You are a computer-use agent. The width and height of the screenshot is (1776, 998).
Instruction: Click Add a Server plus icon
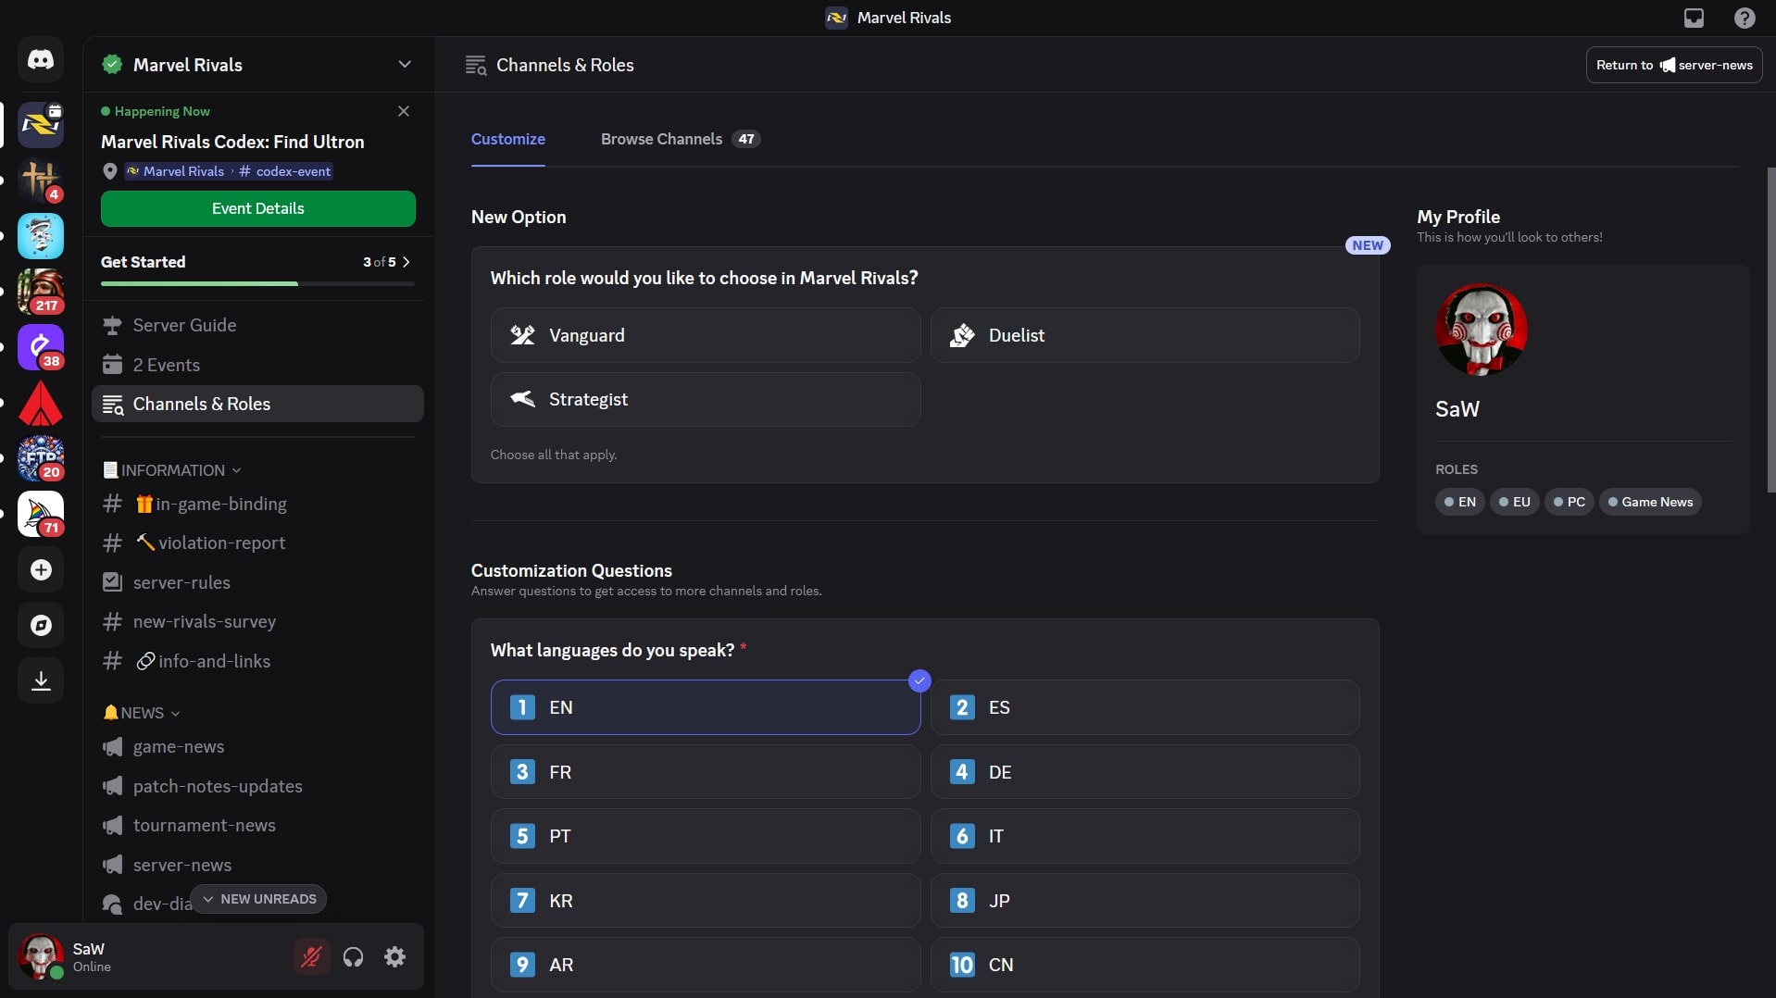pyautogui.click(x=41, y=569)
